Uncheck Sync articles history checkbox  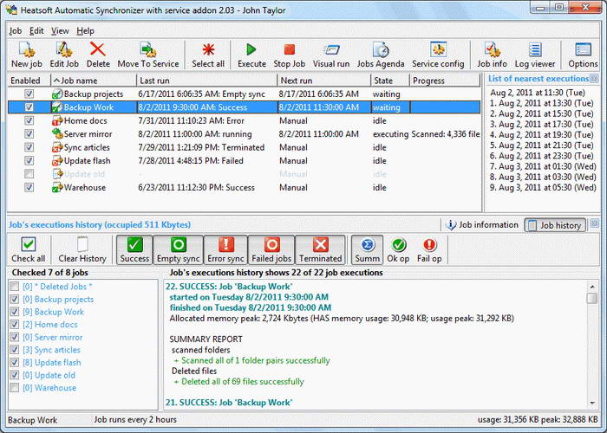click(15, 350)
